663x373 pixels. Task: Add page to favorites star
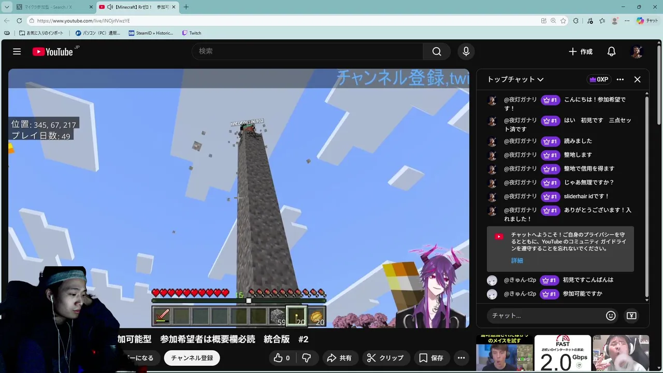pyautogui.click(x=563, y=21)
